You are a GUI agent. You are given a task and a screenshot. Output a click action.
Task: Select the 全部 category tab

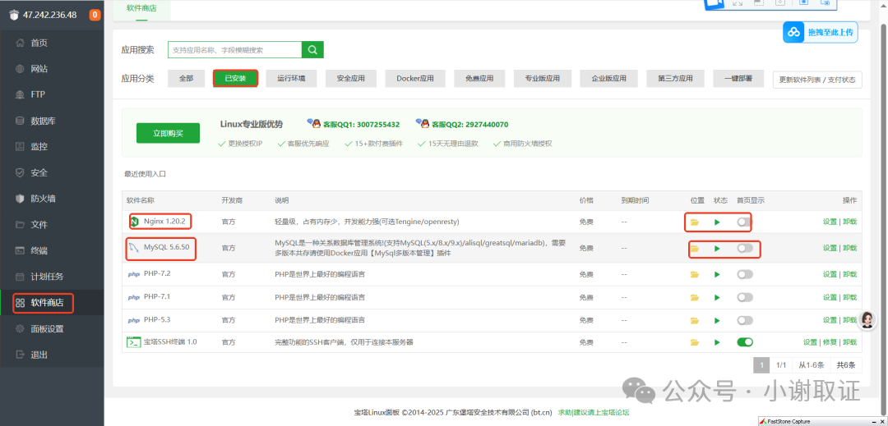click(x=187, y=79)
